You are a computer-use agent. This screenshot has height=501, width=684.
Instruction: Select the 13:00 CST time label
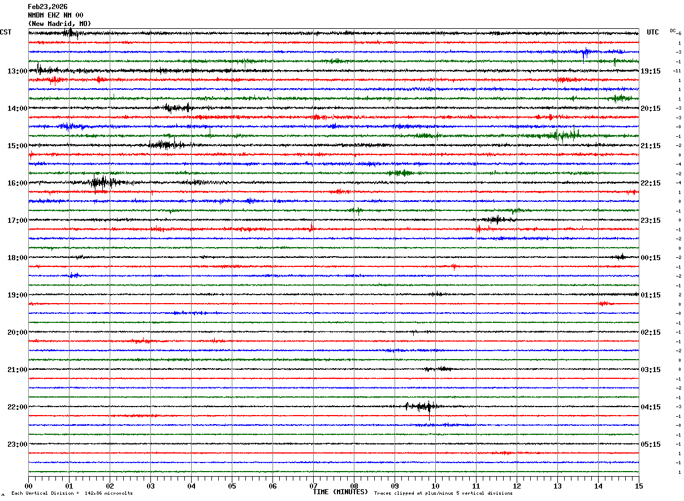17,71
